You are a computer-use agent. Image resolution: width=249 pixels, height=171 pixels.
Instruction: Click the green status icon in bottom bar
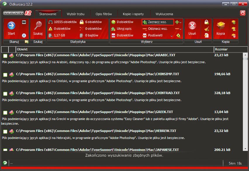pos(5,163)
